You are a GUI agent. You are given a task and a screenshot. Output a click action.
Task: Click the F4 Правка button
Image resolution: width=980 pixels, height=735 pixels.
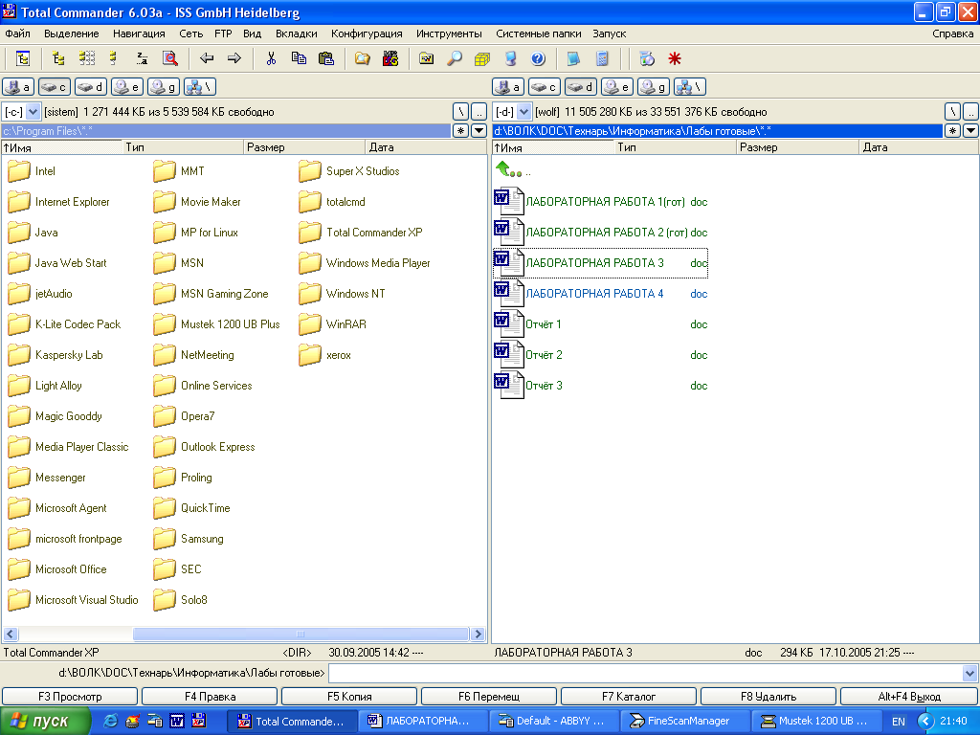pyautogui.click(x=210, y=697)
